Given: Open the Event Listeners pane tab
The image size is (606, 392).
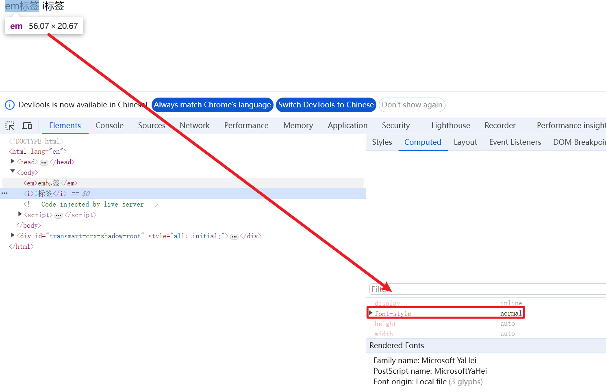Looking at the screenshot, I should tap(515, 142).
